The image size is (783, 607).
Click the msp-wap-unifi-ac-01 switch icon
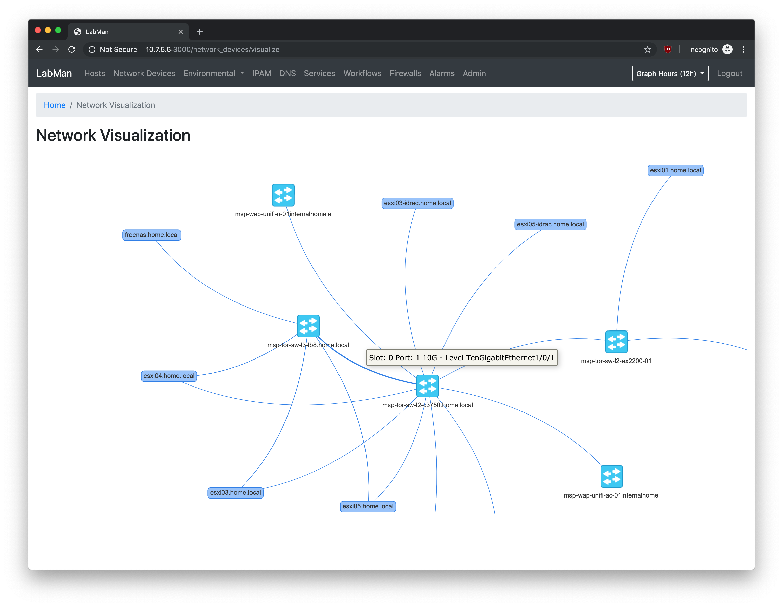(x=611, y=476)
